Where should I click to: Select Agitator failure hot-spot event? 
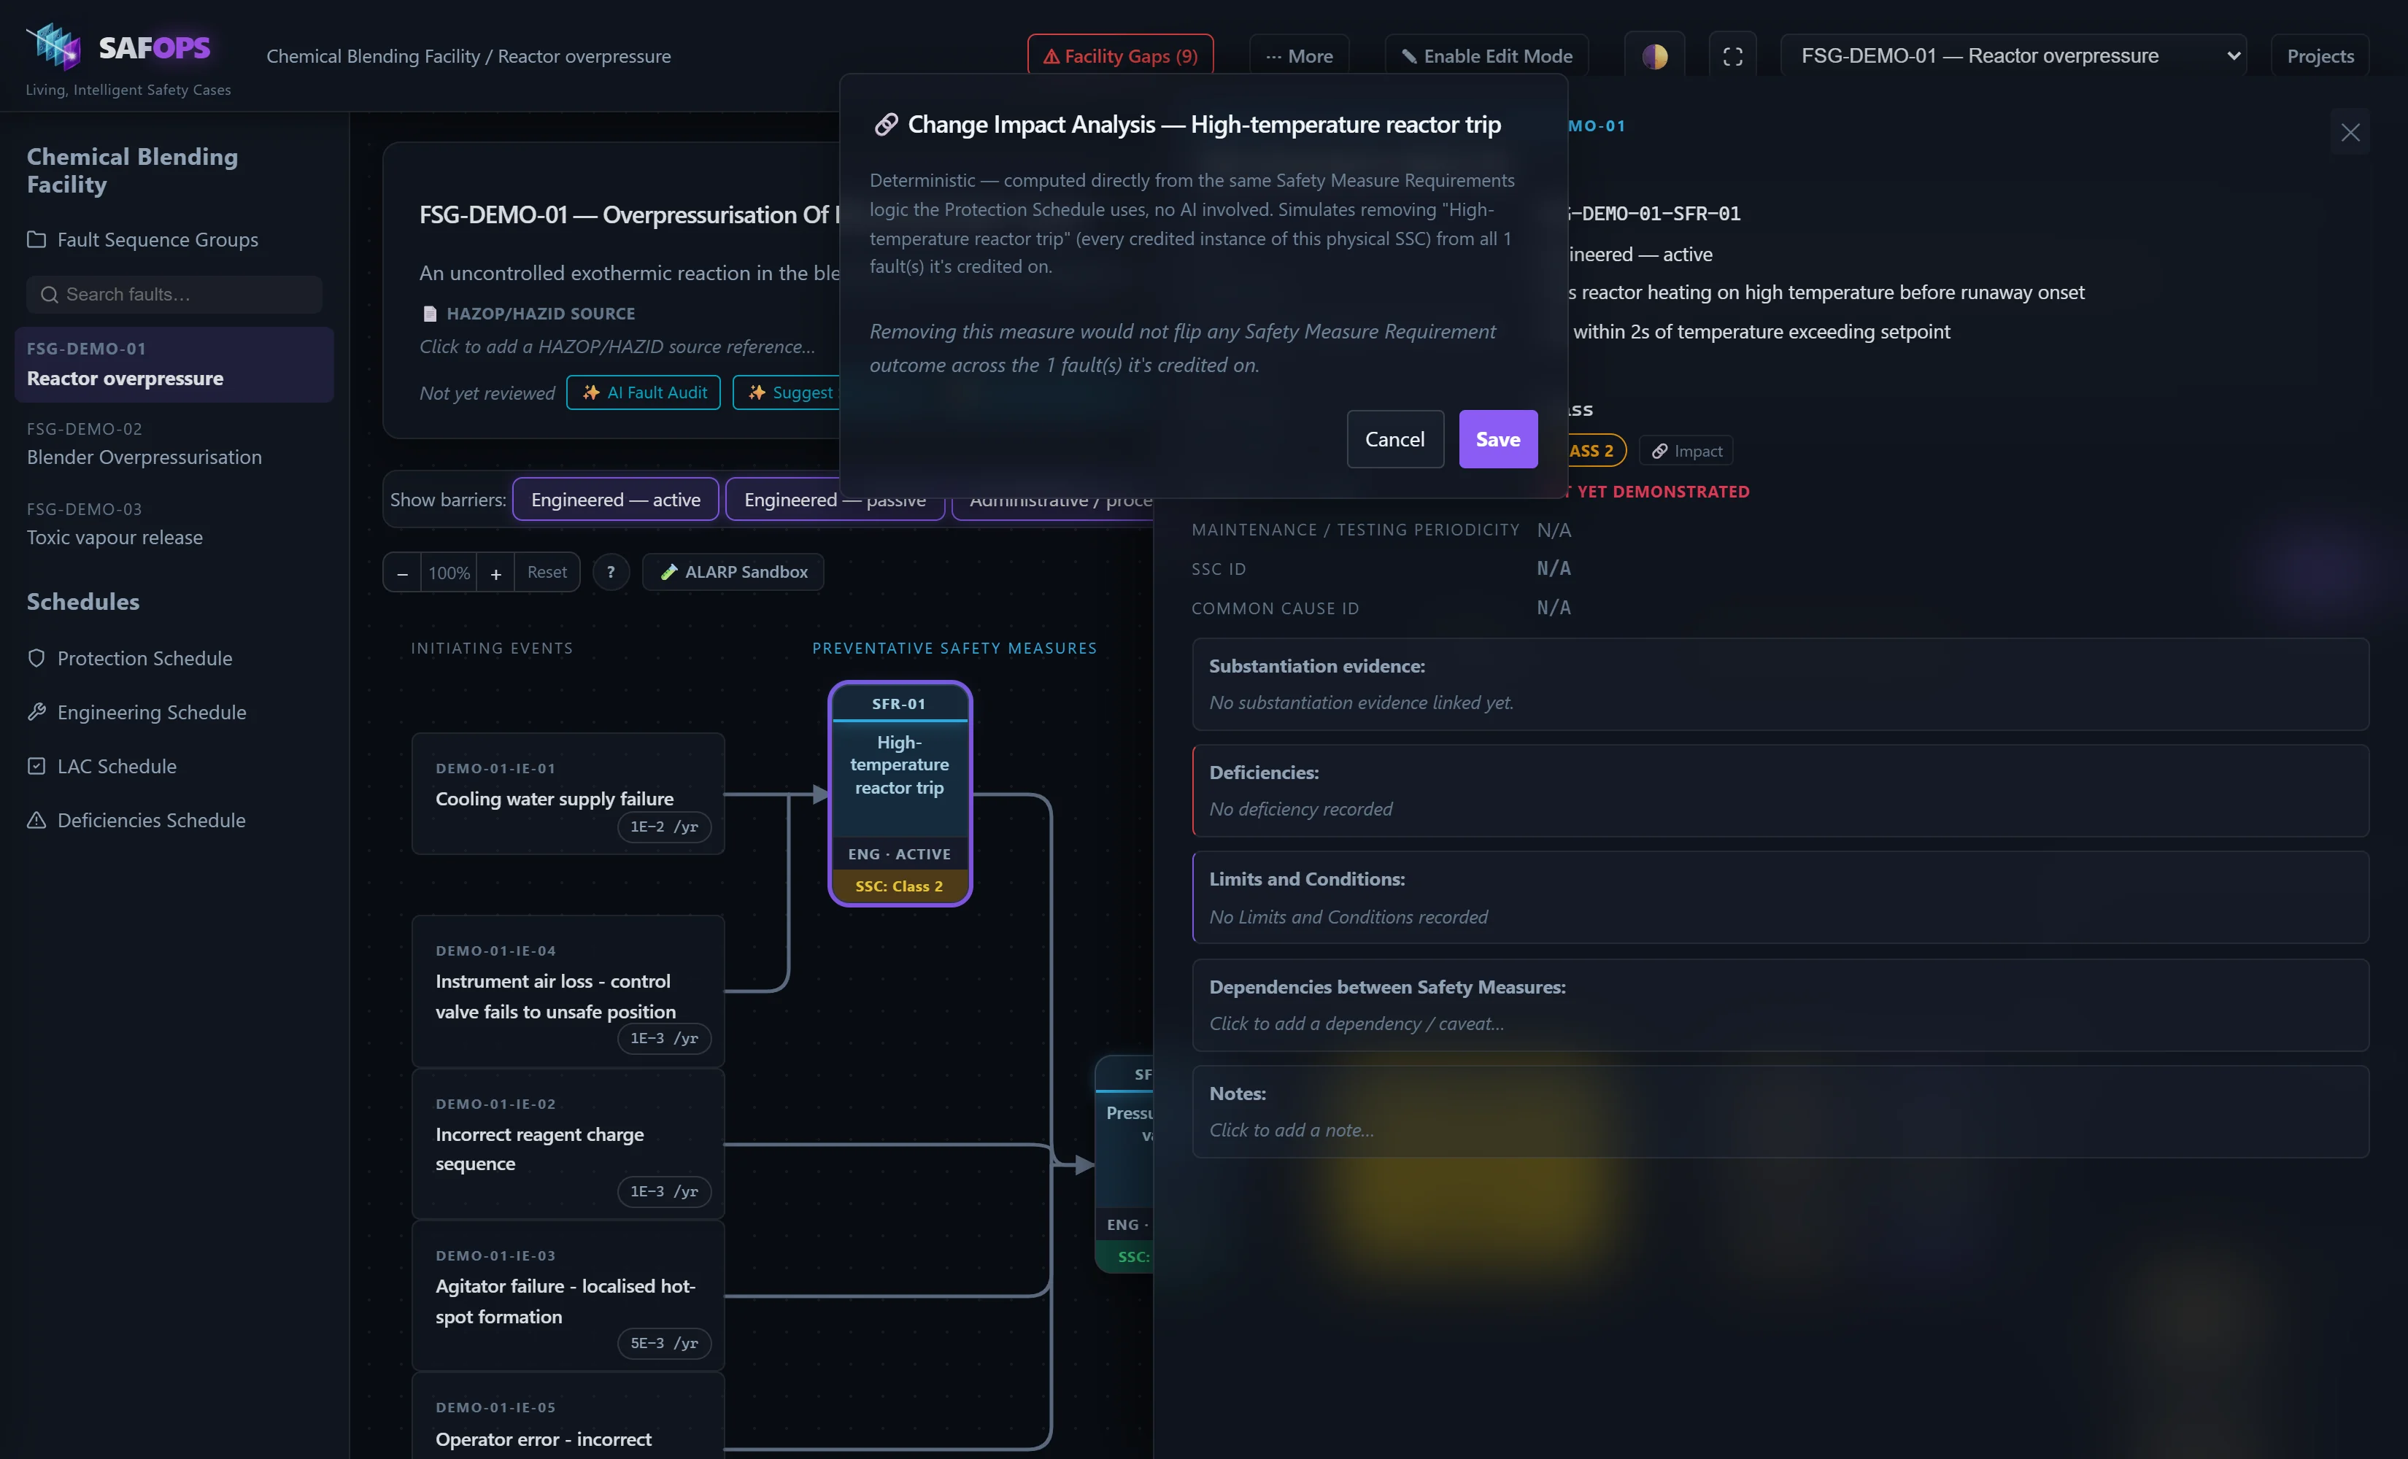(x=568, y=1295)
